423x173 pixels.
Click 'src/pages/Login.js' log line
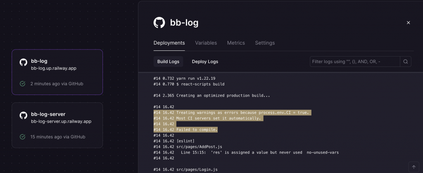coord(185,170)
